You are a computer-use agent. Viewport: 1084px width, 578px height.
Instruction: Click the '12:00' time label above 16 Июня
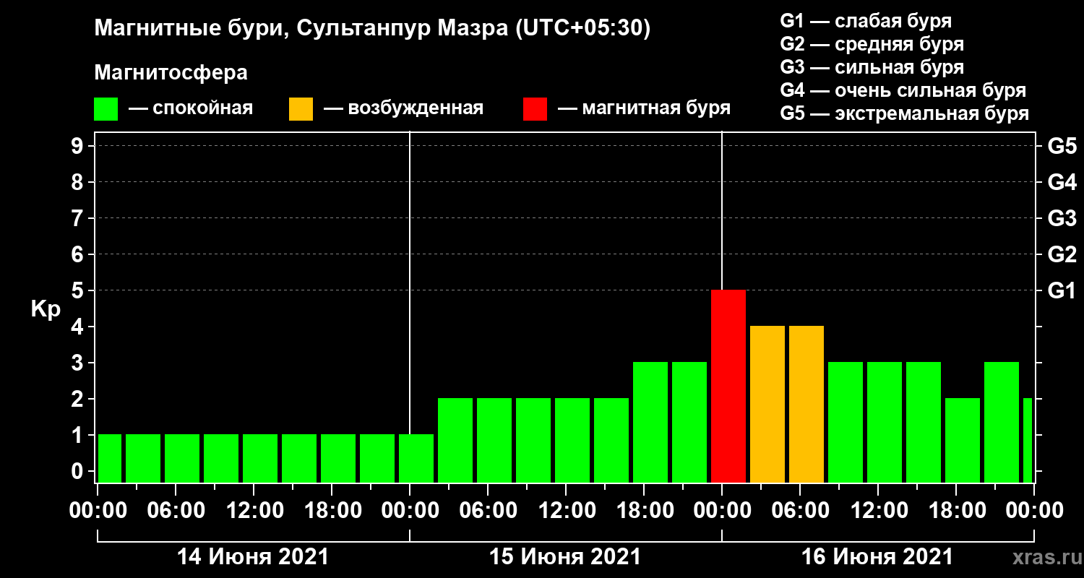pyautogui.click(x=878, y=511)
